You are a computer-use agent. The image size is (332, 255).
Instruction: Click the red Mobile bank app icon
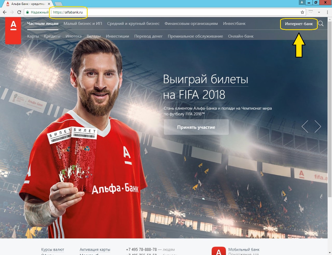point(219,251)
